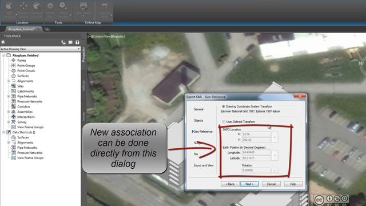
Task: Select Pressure Networks under Data Shortcuts
Action: tap(30, 153)
